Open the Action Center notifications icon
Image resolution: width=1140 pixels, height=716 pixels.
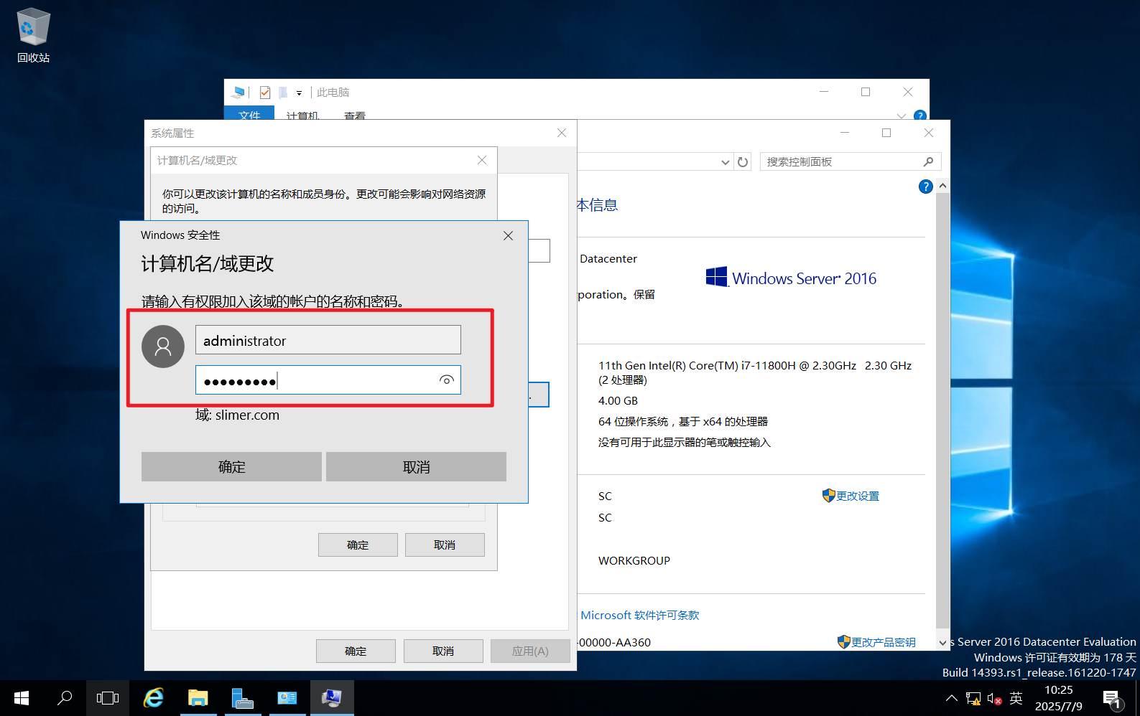[x=1112, y=698]
